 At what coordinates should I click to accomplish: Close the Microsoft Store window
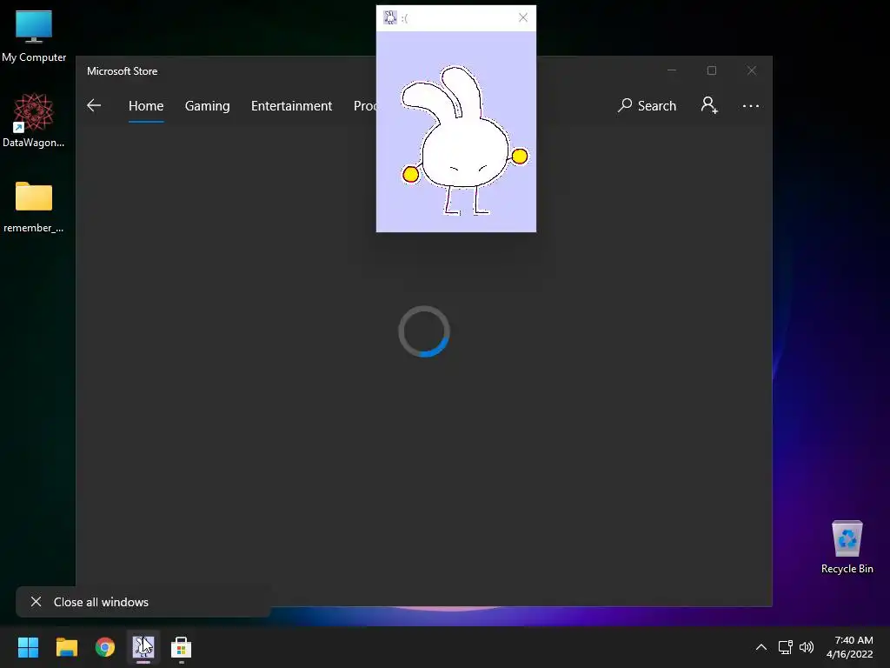pyautogui.click(x=752, y=70)
